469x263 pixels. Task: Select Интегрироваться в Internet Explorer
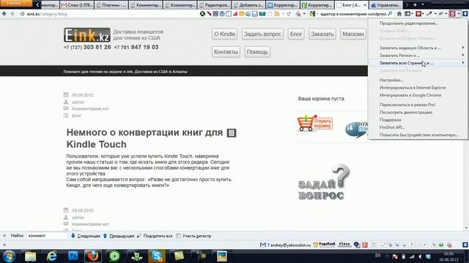click(x=418, y=88)
